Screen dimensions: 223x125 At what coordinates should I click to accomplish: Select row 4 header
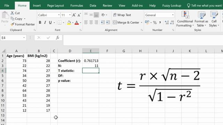pos(3,70)
